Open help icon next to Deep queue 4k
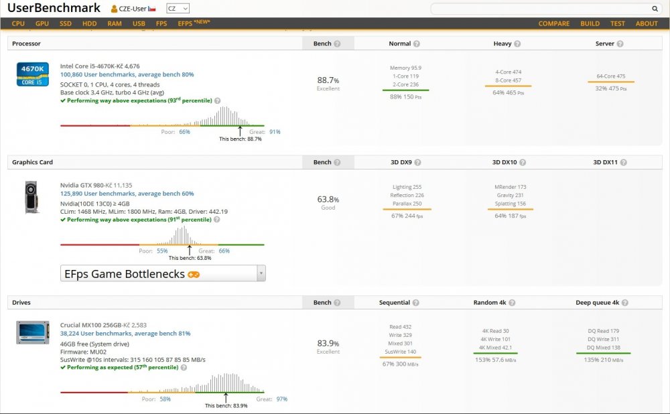The height and width of the screenshot is (414, 670). (624, 303)
